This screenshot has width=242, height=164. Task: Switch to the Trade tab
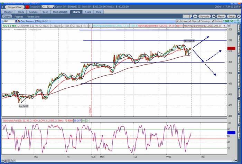click(21, 12)
